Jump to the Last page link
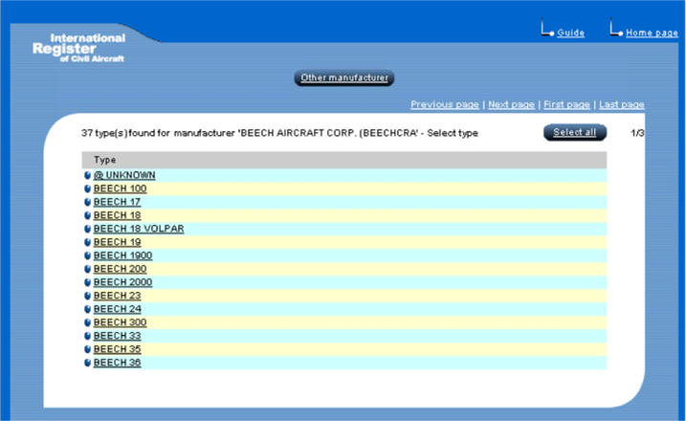This screenshot has height=421, width=686. click(621, 104)
